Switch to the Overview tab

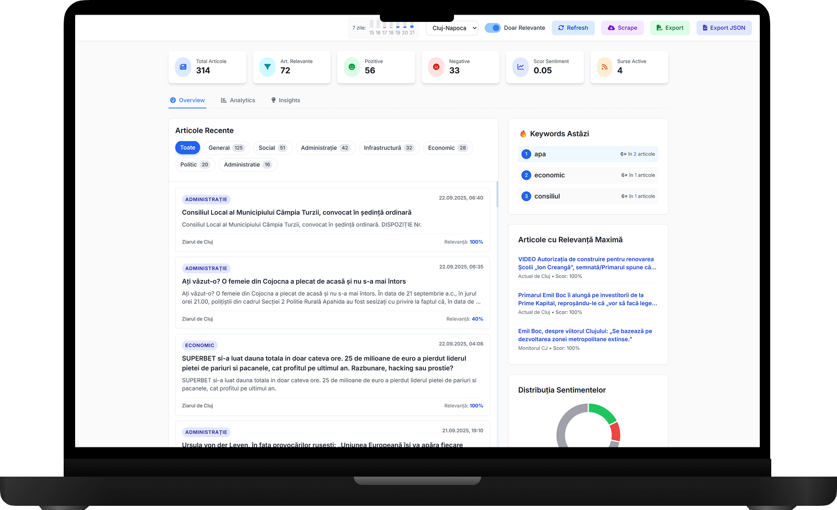(x=187, y=100)
